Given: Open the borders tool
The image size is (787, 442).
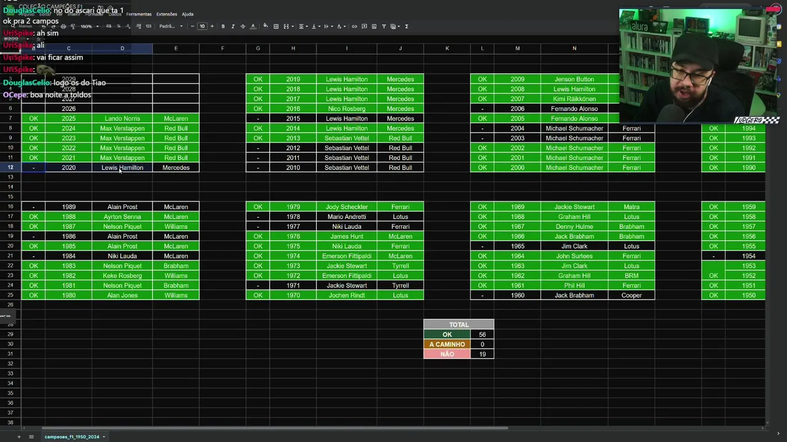Looking at the screenshot, I should point(276,26).
